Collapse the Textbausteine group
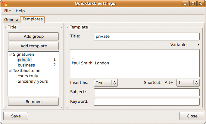Screen dimensions: 206x124 10,70
